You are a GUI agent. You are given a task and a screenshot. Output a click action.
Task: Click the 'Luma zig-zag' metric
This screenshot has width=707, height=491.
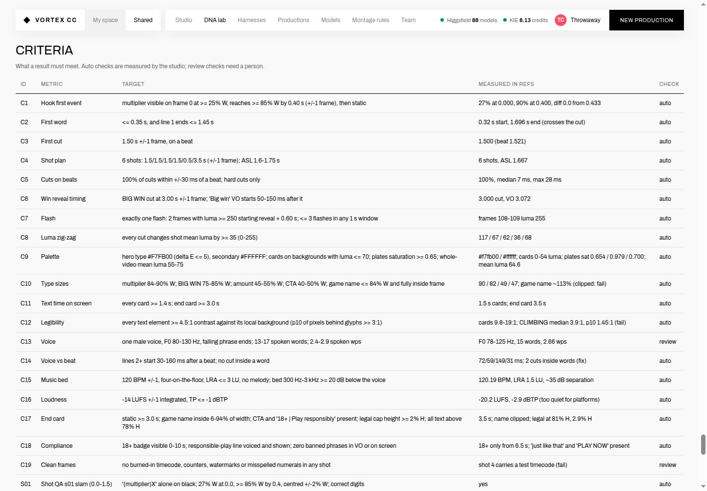tap(58, 238)
